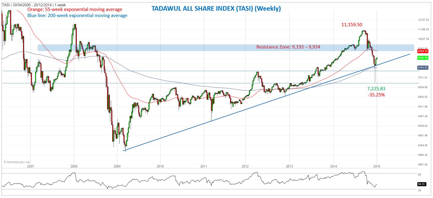The width and height of the screenshot is (433, 198).
Task: Click the "2012" year label on the time axis
Action: pyautogui.click(x=245, y=167)
